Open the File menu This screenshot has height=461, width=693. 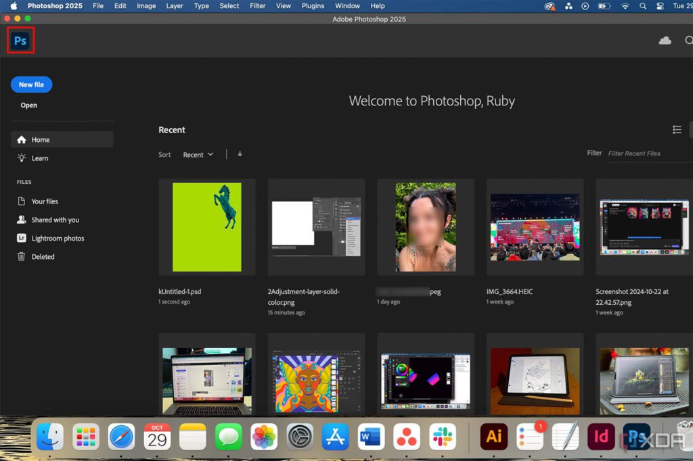coord(98,5)
